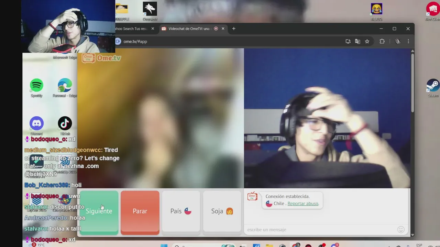The height and width of the screenshot is (247, 440).
Task: Open the Spotify desktop shortcut
Action: (x=36, y=85)
